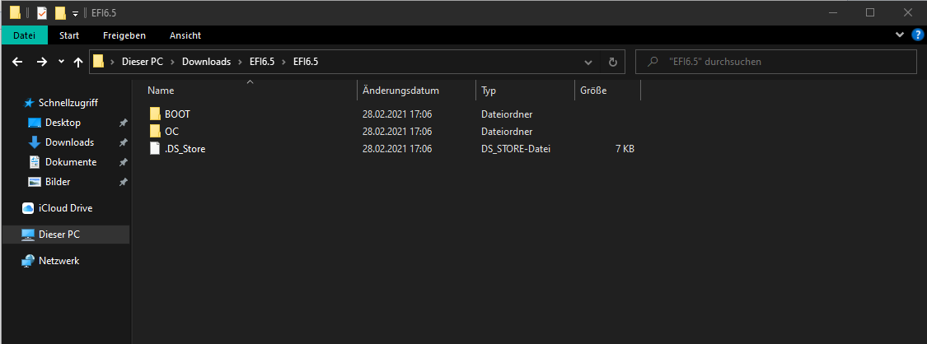Open the Quick Access Toolbar customize dropdown
927x344 pixels.
tap(75, 13)
